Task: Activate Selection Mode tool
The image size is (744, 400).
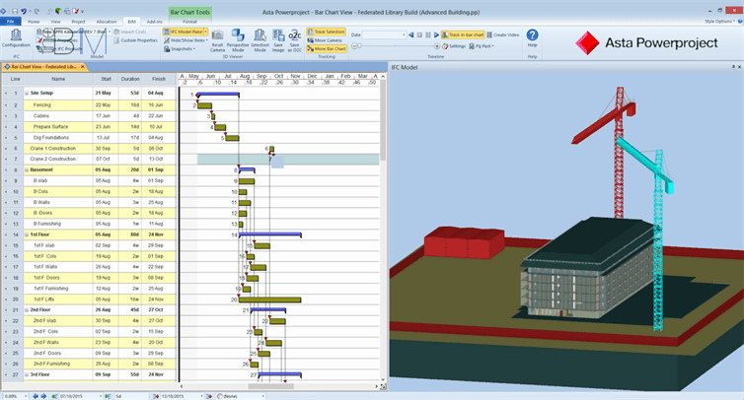Action: pyautogui.click(x=260, y=39)
